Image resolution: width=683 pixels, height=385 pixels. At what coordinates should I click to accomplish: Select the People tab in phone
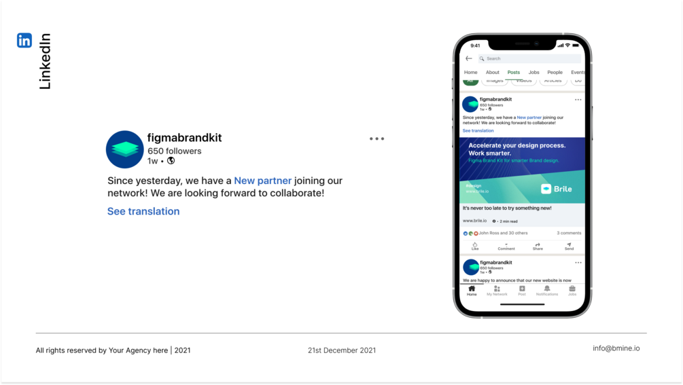click(x=555, y=72)
